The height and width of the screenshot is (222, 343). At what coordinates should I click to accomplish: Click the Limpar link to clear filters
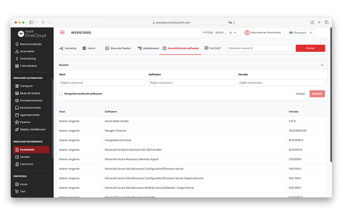[x=300, y=93]
